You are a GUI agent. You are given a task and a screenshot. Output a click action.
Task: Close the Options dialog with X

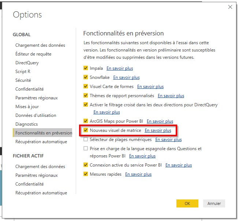pyautogui.click(x=230, y=7)
